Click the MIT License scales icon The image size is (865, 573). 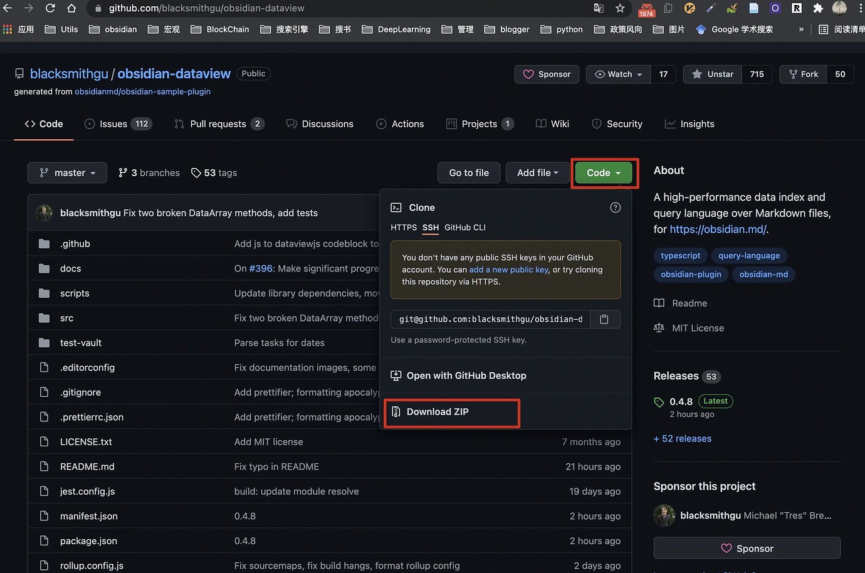[x=659, y=327]
